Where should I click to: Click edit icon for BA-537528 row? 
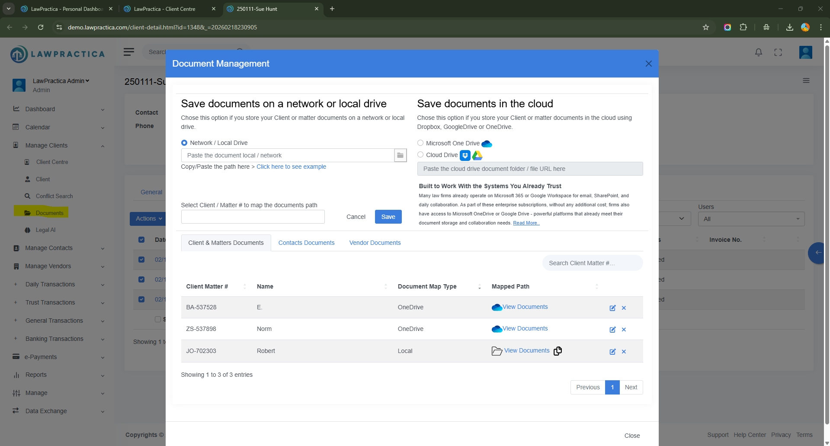[612, 308]
